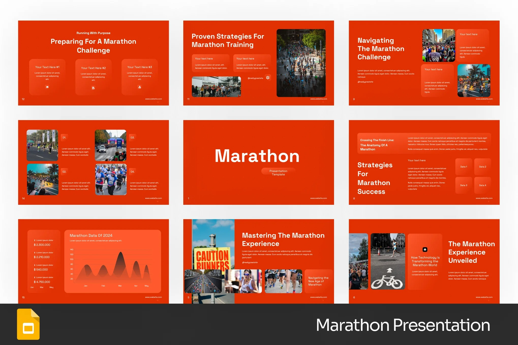Image resolution: width=518 pixels, height=345 pixels.
Task: Click the 01. number badge
Action: 64,137
